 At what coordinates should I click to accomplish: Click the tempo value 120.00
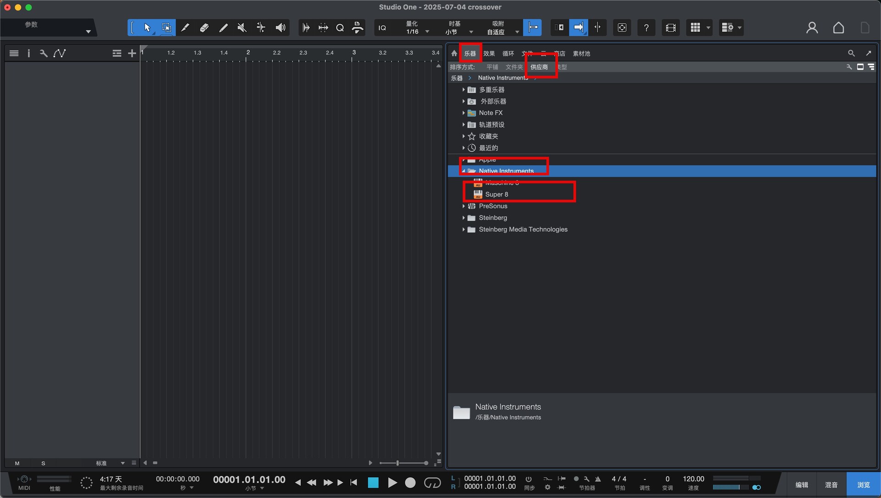[693, 479]
